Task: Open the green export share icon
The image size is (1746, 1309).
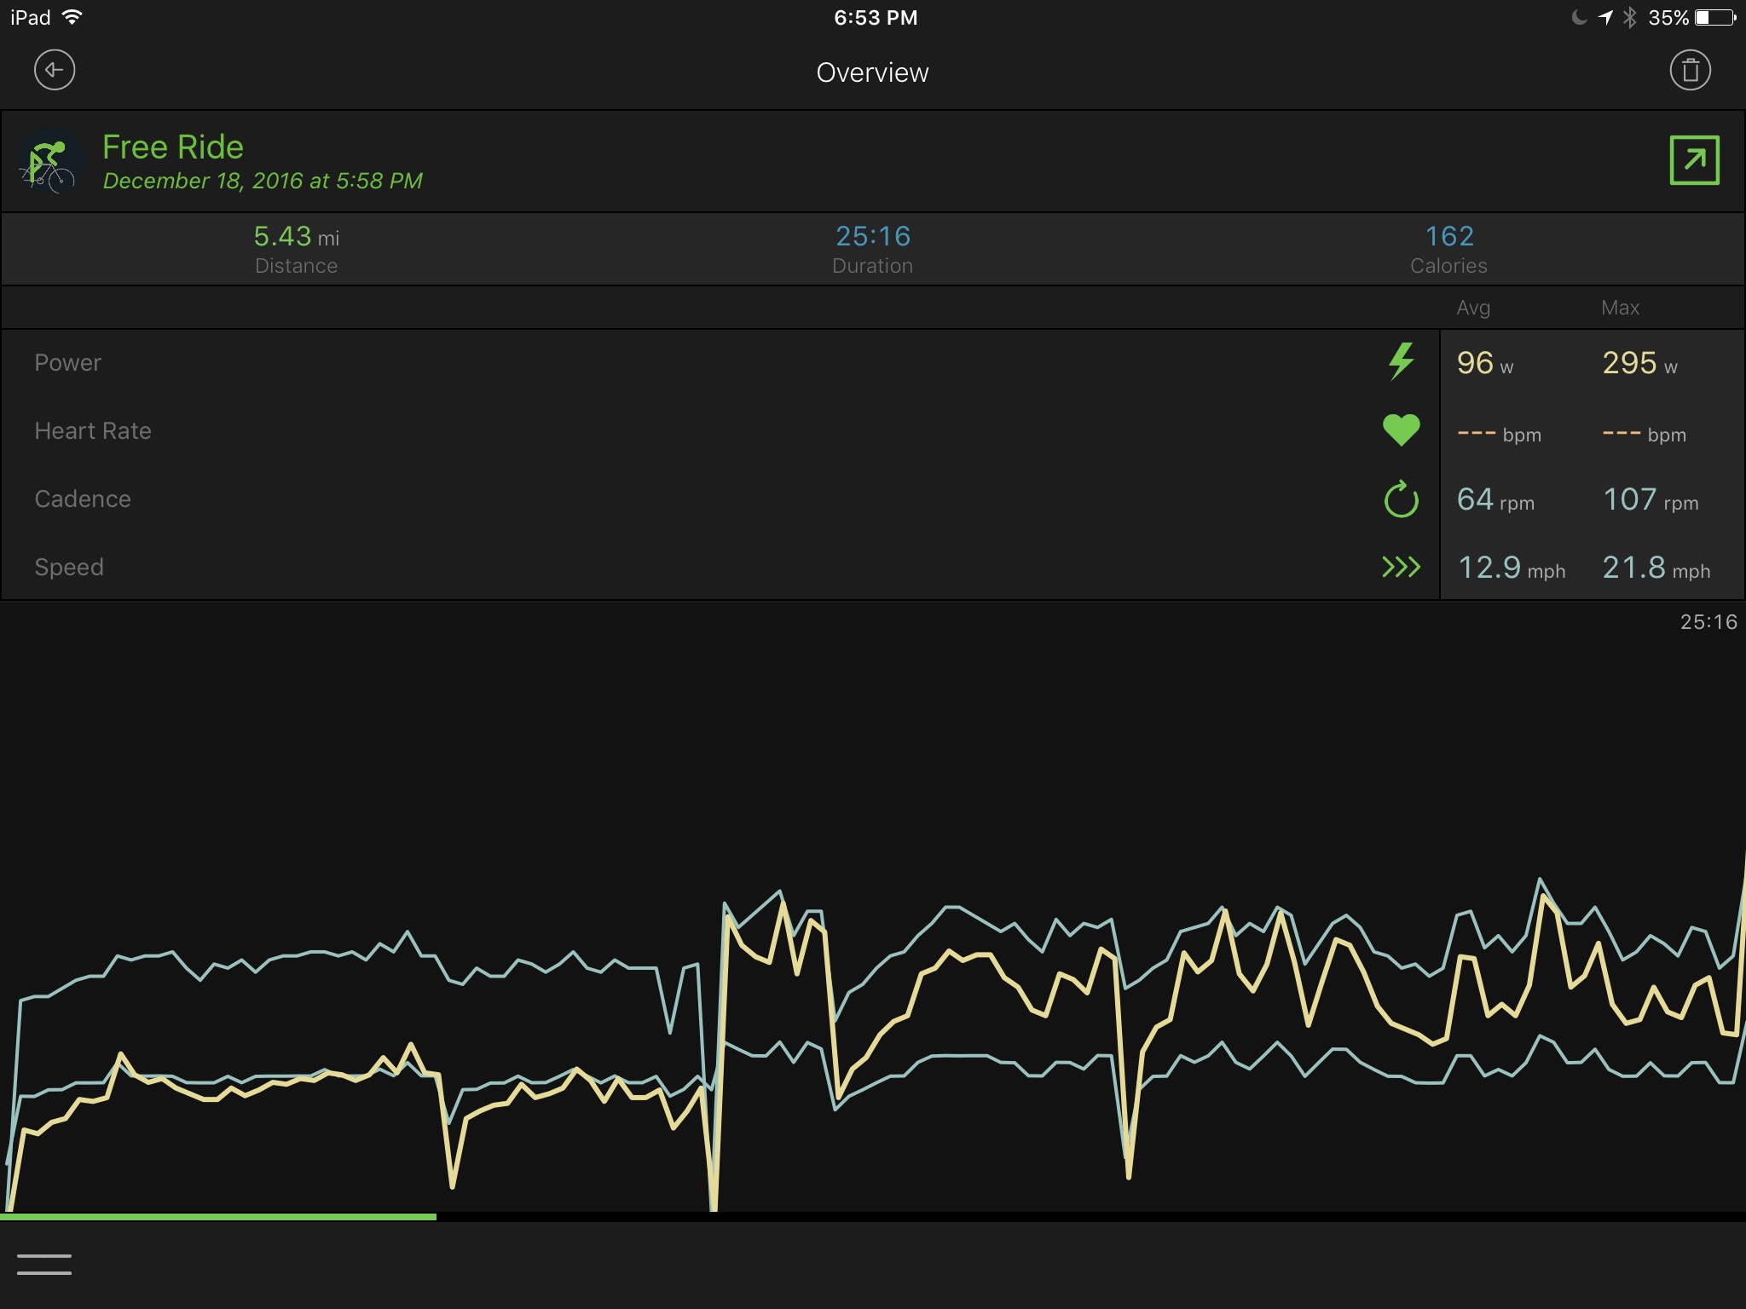Action: tap(1694, 160)
